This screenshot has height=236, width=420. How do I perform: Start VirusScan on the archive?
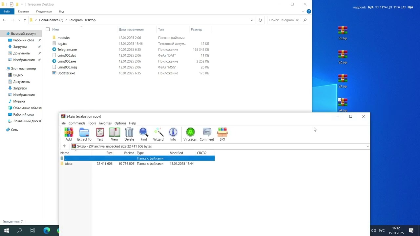pos(190,134)
